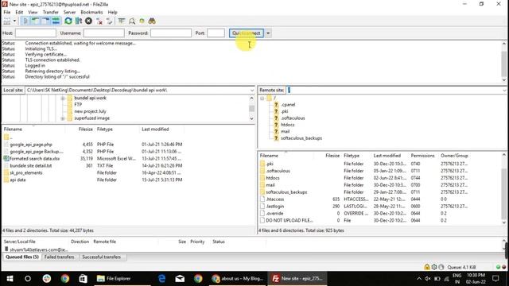
Task: Select the .cpanel remote tree folder
Action: [x=288, y=104]
